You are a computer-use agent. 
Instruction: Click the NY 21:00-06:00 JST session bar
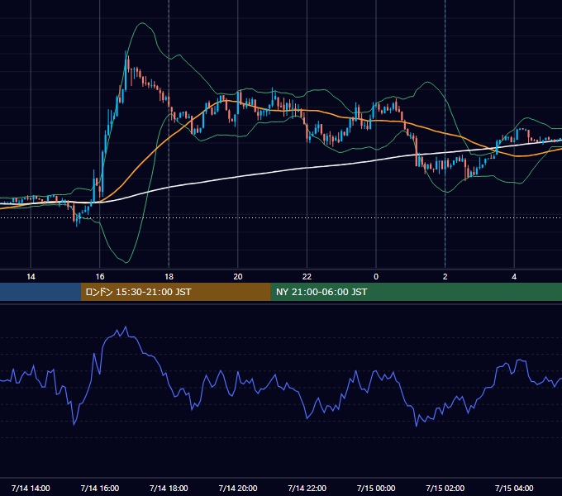pyautogui.click(x=416, y=292)
